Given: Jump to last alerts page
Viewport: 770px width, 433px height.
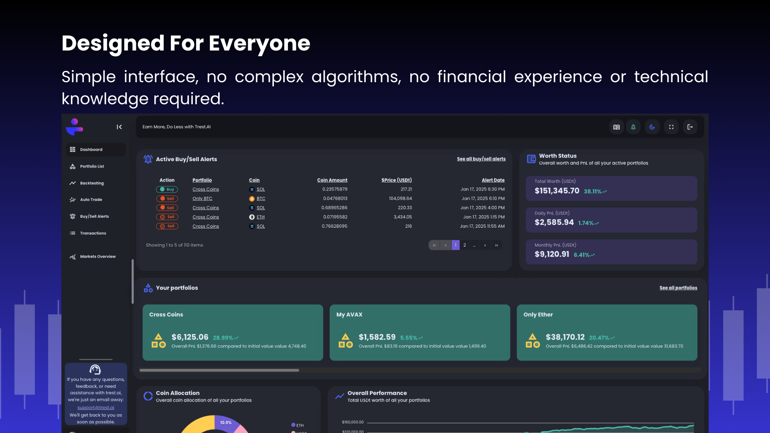Looking at the screenshot, I should pyautogui.click(x=496, y=245).
